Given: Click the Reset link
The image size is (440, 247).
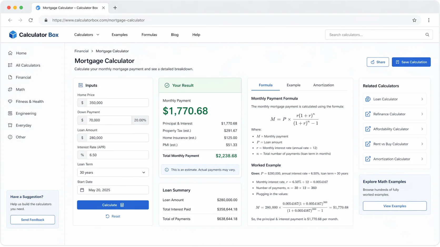Looking at the screenshot, I should [x=113, y=216].
